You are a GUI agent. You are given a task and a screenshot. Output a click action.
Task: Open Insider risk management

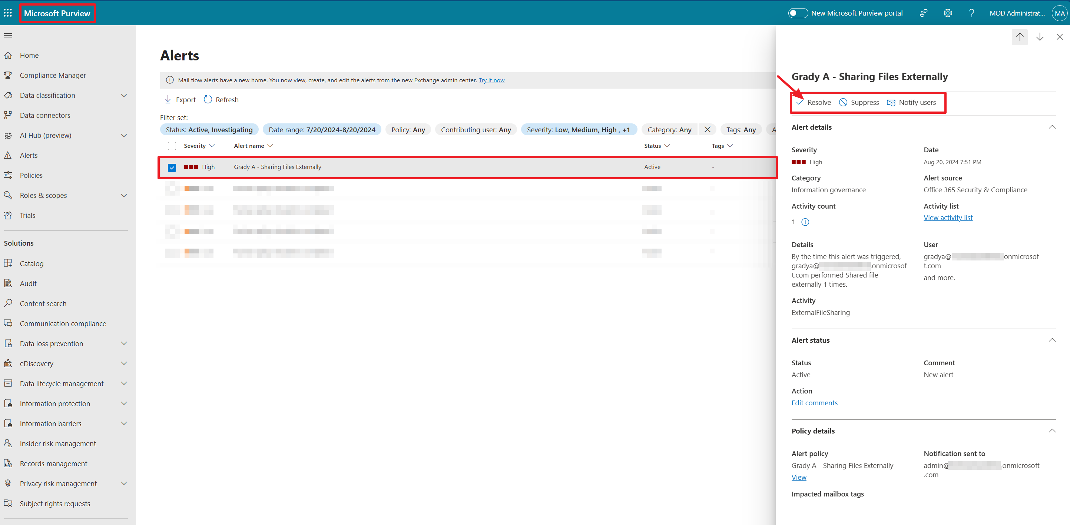(57, 443)
